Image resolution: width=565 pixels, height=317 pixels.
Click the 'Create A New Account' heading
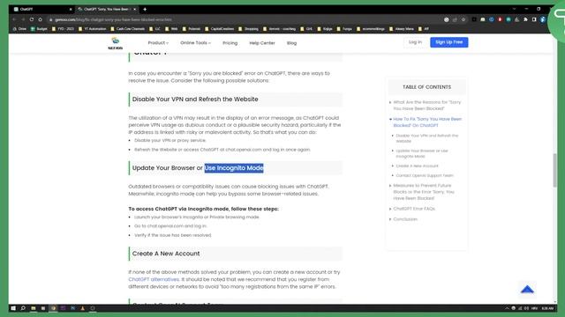coord(166,254)
